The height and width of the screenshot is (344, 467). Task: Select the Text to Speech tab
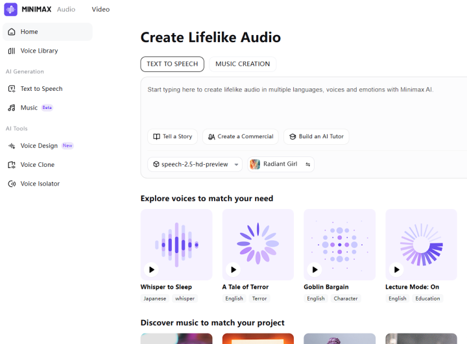[172, 64]
